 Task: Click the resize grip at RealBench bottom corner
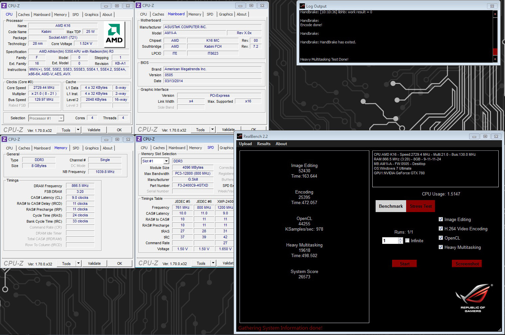(500, 330)
